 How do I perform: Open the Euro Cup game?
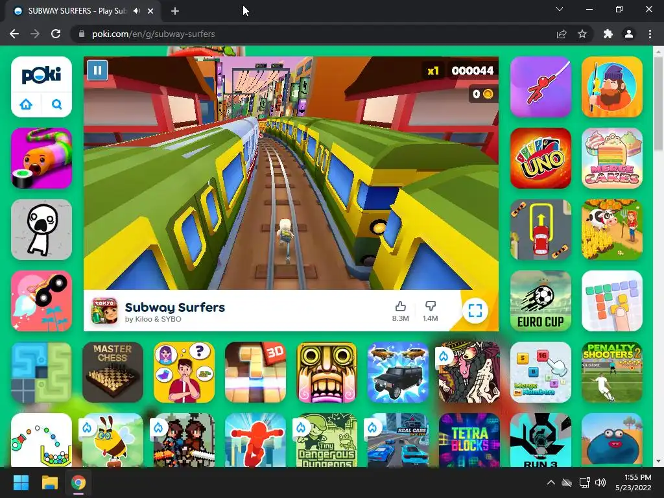541,301
